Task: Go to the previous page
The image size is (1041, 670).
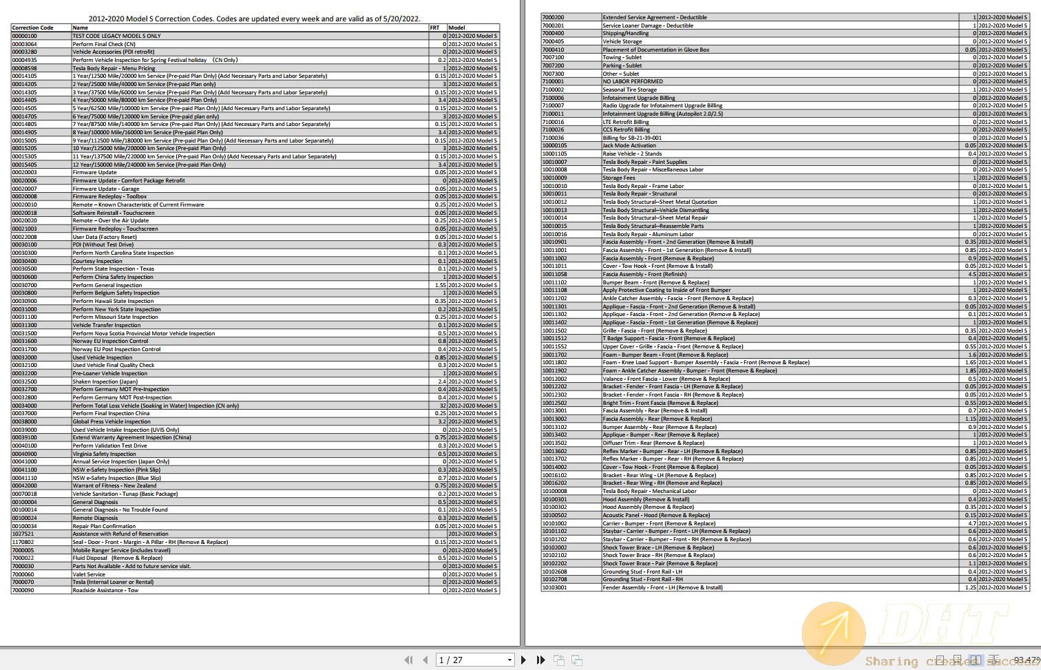Action: pos(425,660)
